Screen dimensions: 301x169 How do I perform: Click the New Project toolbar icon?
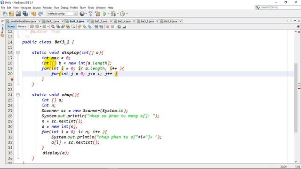point(11,14)
